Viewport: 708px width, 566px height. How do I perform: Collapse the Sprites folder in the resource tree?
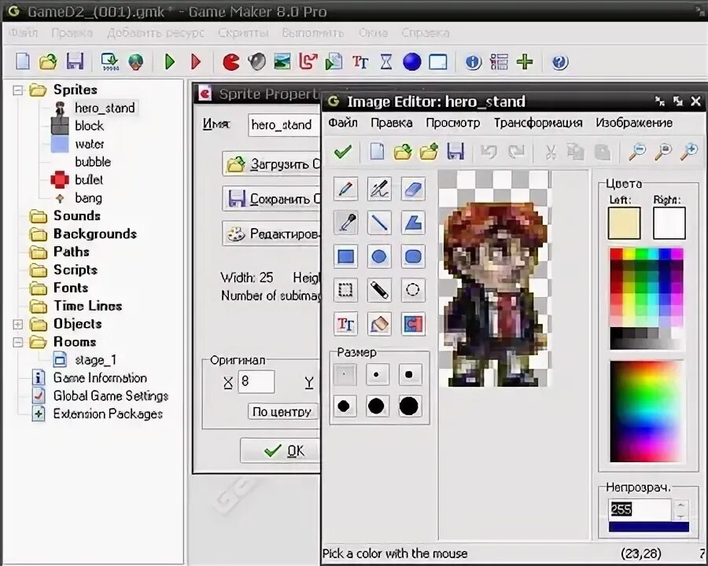point(17,90)
